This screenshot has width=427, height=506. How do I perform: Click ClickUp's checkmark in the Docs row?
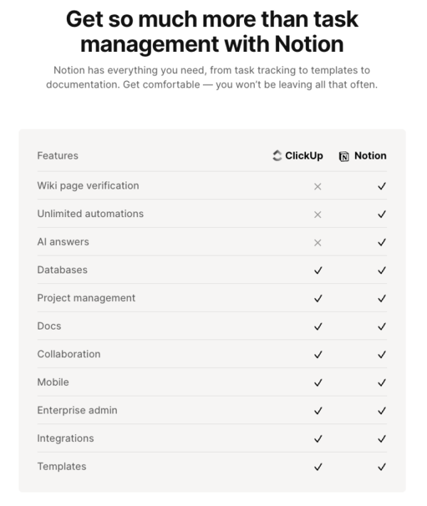click(x=318, y=327)
